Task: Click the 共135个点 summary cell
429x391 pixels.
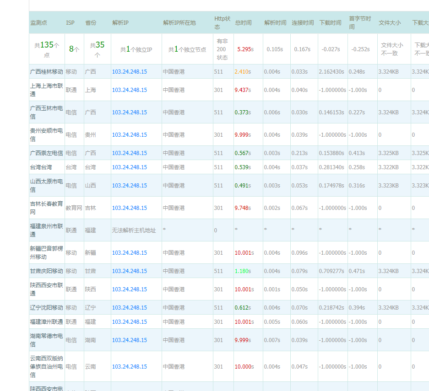Action: pos(47,49)
